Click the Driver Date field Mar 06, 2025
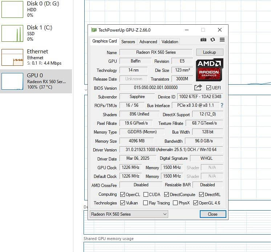Screen dimensions: 271x252 pos(138,158)
